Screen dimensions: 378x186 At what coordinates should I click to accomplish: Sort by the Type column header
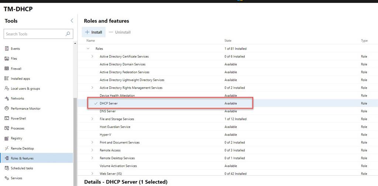click(x=364, y=41)
